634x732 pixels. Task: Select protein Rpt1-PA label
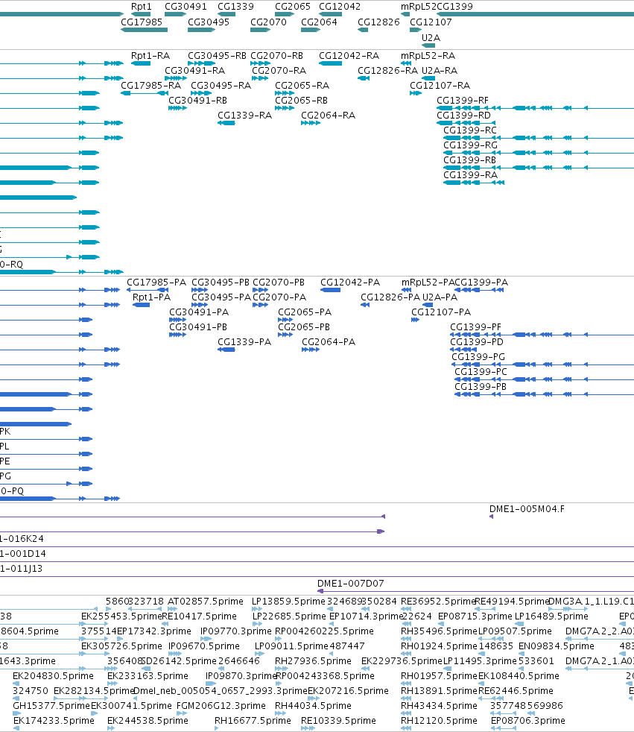[x=152, y=297]
